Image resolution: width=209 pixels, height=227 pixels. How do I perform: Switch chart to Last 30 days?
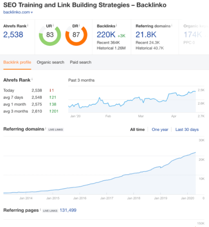point(187,130)
